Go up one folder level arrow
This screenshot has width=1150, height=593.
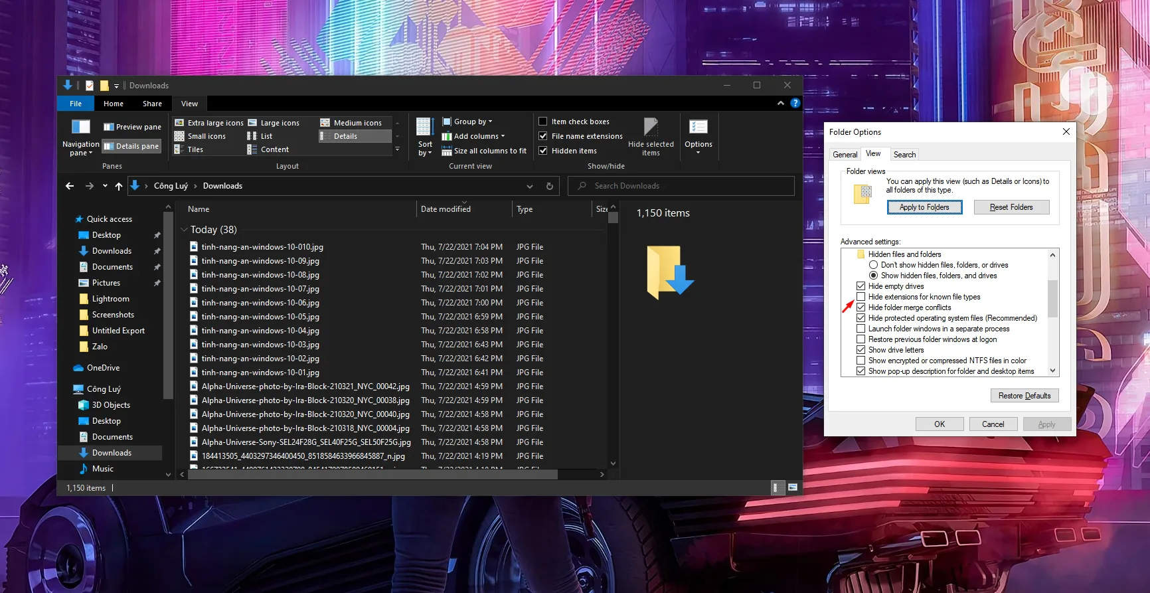(119, 186)
